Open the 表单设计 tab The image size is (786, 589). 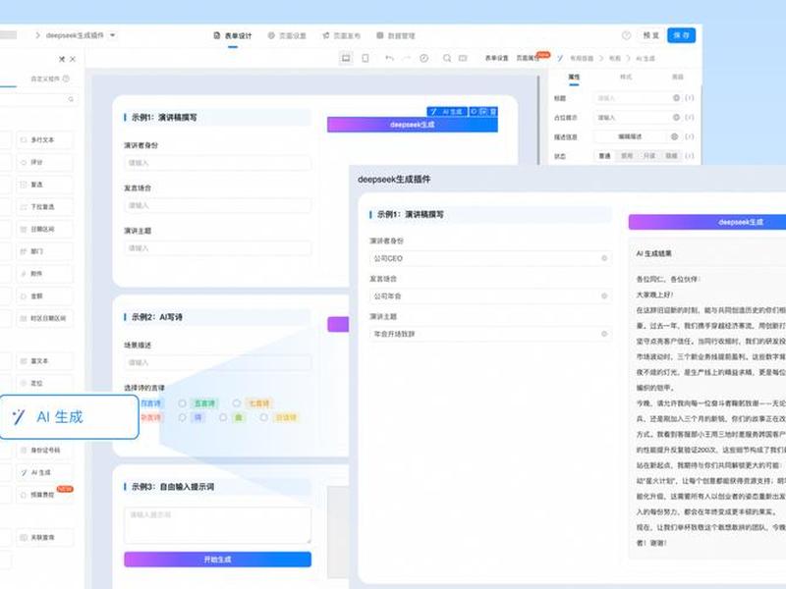(x=233, y=35)
